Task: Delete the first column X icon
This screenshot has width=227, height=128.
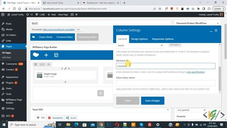Action: (x=69, y=69)
